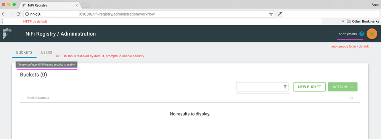The height and width of the screenshot is (139, 381).
Task: Go forward with the browser arrow
Action: [11, 14]
